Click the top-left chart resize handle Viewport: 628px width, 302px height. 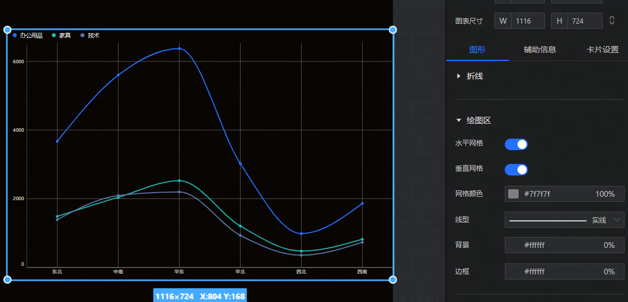7,30
